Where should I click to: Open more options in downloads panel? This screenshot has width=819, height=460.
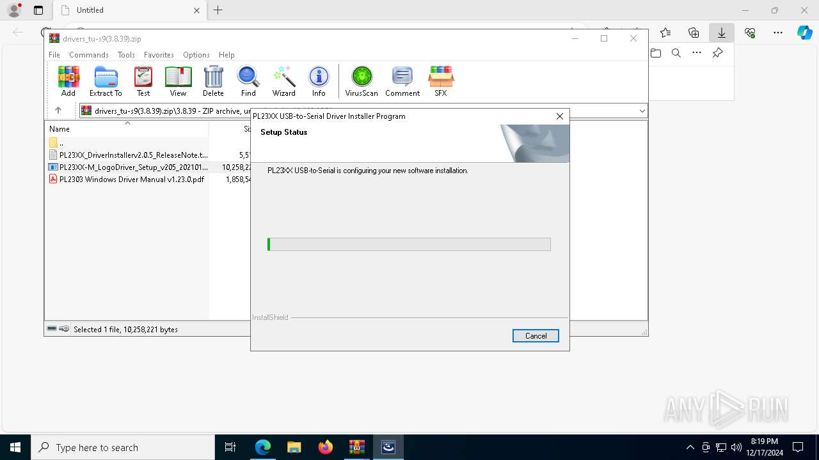tap(697, 53)
